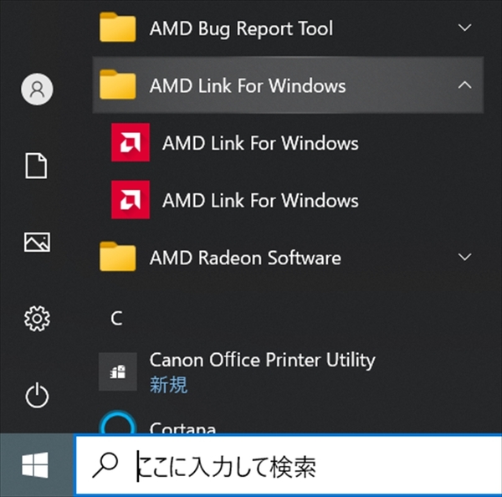The image size is (502, 497).
Task: Click the 新規 label under Canon
Action: [168, 385]
